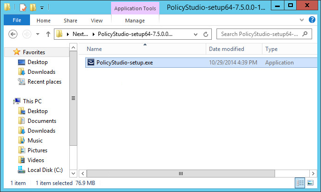The height and width of the screenshot is (192, 321).
Task: Click the Recent places icon
Action: (x=22, y=81)
